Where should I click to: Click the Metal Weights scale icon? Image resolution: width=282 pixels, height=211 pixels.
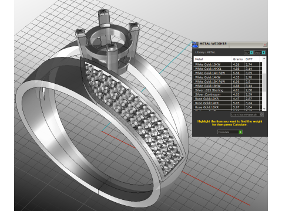click(x=195, y=45)
